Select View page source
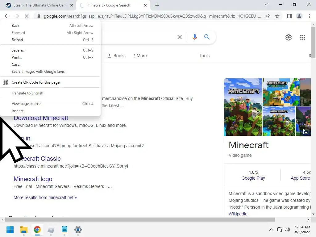Image resolution: width=316 pixels, height=237 pixels. tap(50, 104)
